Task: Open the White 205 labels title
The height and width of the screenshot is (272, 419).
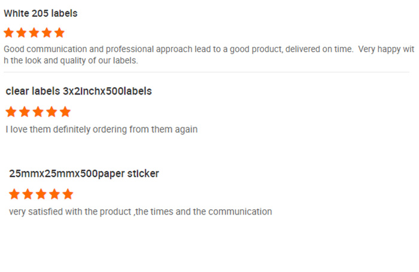Action: (40, 13)
